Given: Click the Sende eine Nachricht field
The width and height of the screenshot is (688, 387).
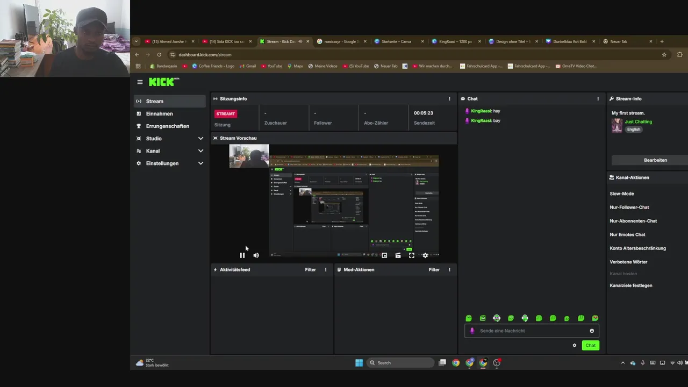Looking at the screenshot, I should click(x=532, y=331).
